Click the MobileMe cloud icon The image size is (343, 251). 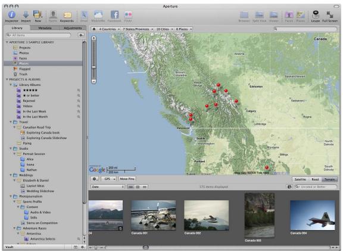[x=98, y=15]
